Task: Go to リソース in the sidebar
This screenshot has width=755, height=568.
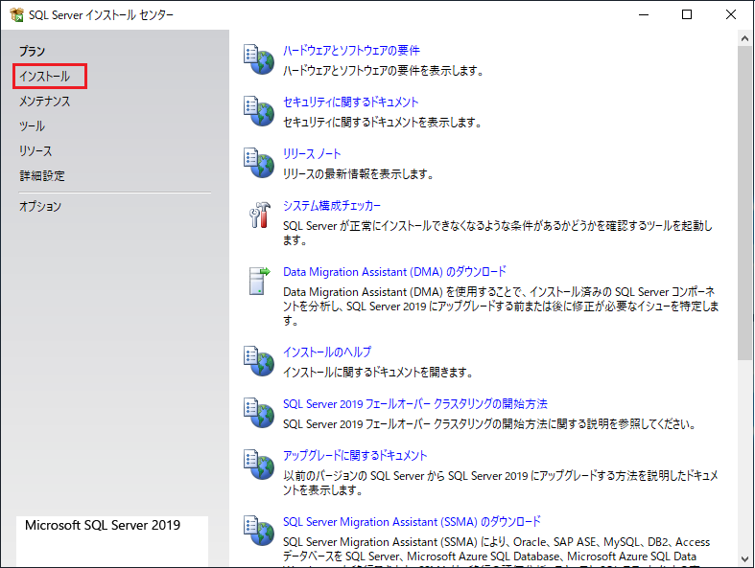Action: pyautogui.click(x=35, y=151)
